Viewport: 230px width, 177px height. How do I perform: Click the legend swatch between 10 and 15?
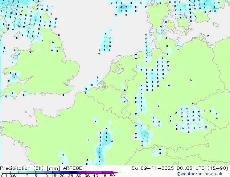point(48,172)
